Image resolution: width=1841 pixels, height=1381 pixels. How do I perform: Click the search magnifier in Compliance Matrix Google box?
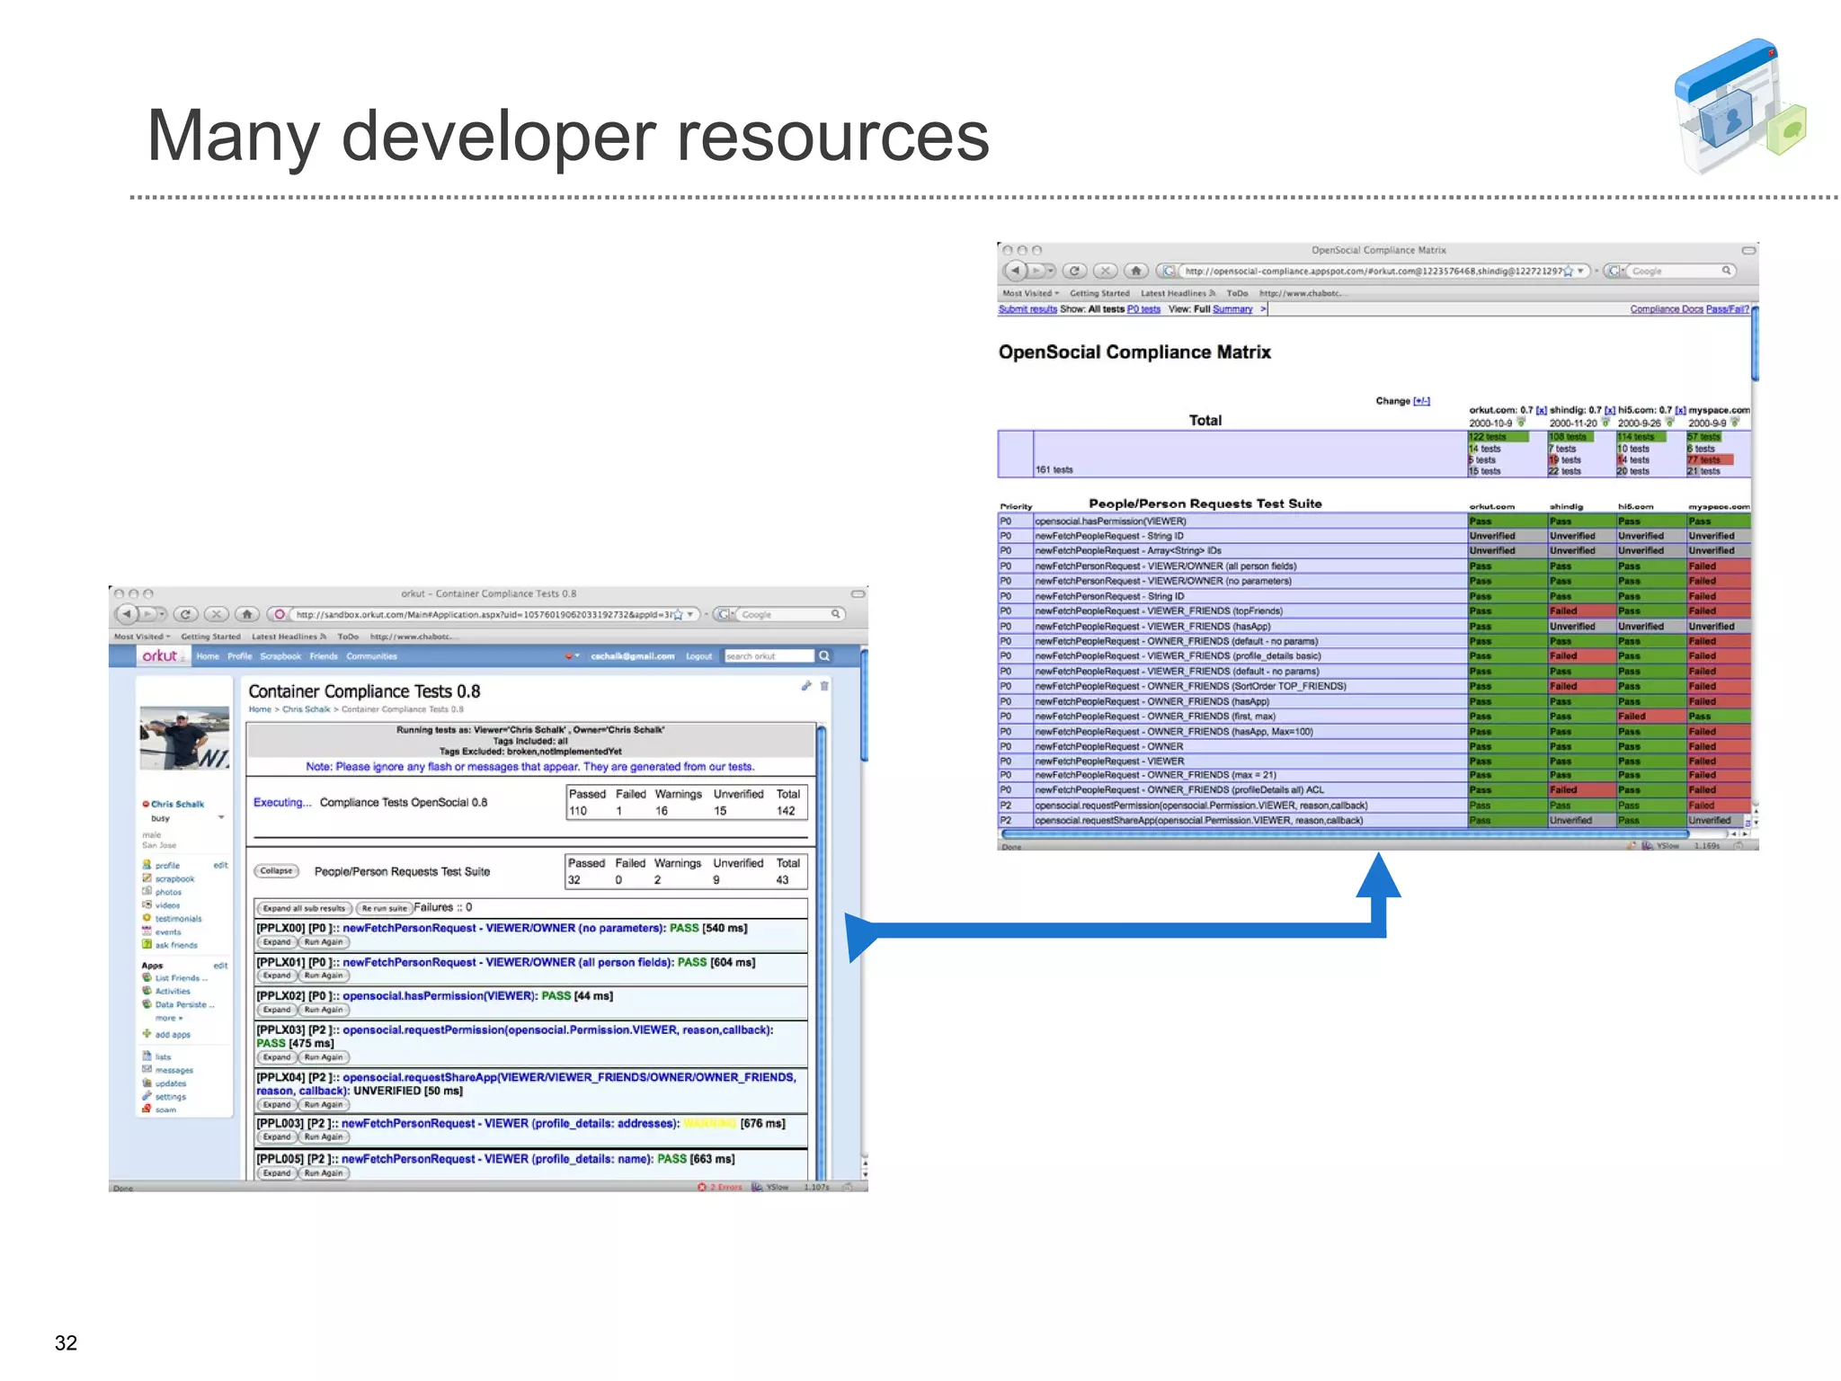pos(1726,271)
